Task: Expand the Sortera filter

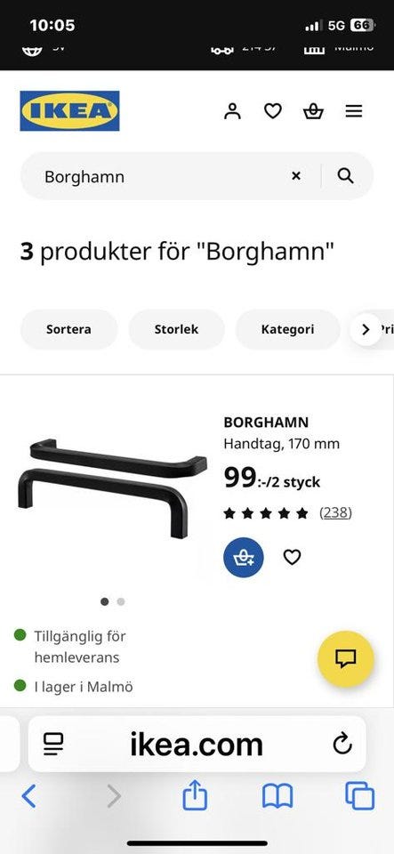Action: (x=68, y=329)
